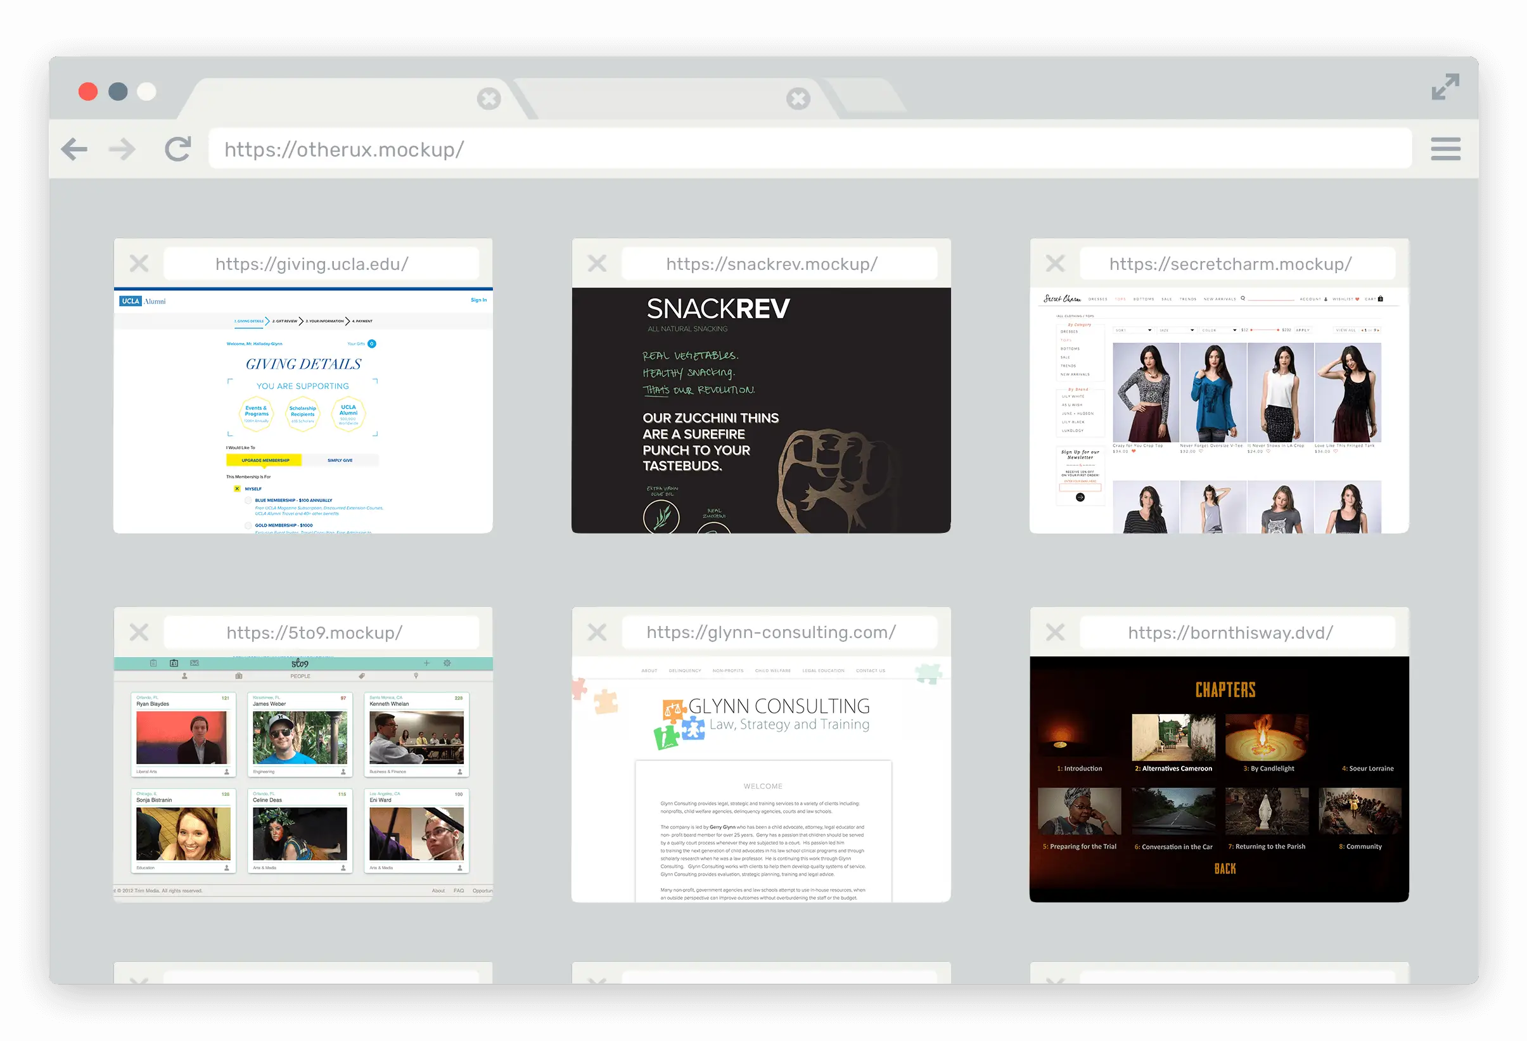Viewport: 1527px width, 1041px height.
Task: Close the glynn-consulting.com card
Action: coord(597,632)
